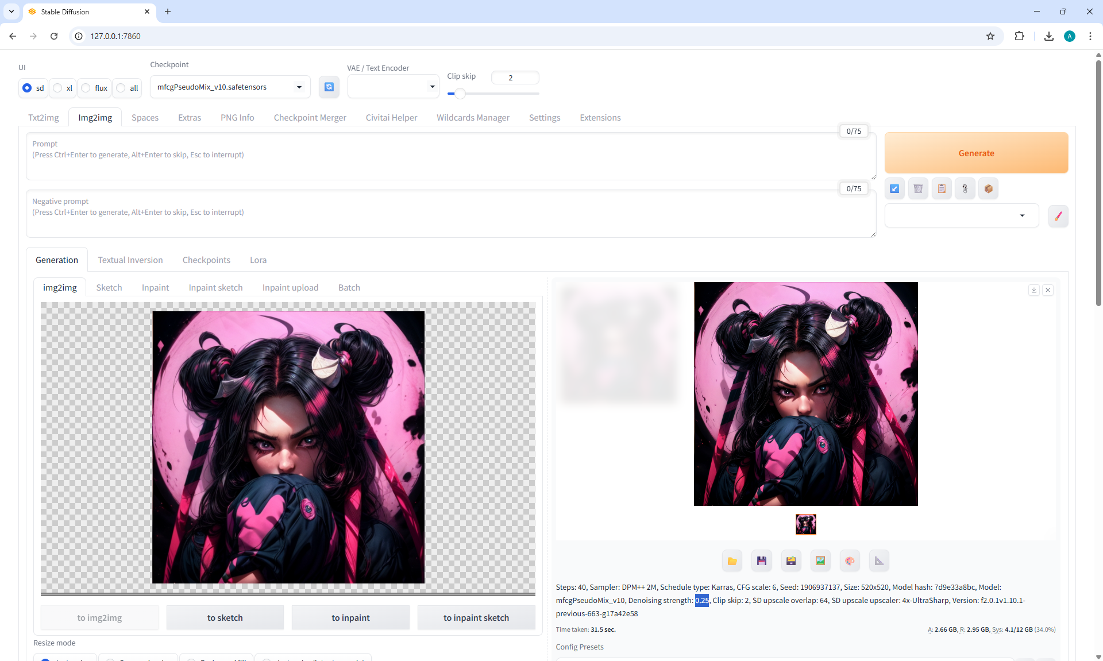Switch to the Txt2img tab

click(44, 117)
